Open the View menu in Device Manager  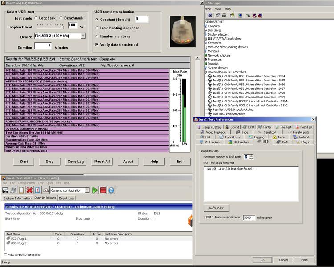click(x=218, y=9)
